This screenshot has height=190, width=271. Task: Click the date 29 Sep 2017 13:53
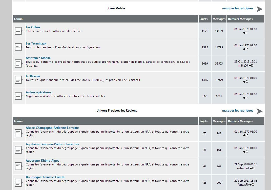pos(246,181)
